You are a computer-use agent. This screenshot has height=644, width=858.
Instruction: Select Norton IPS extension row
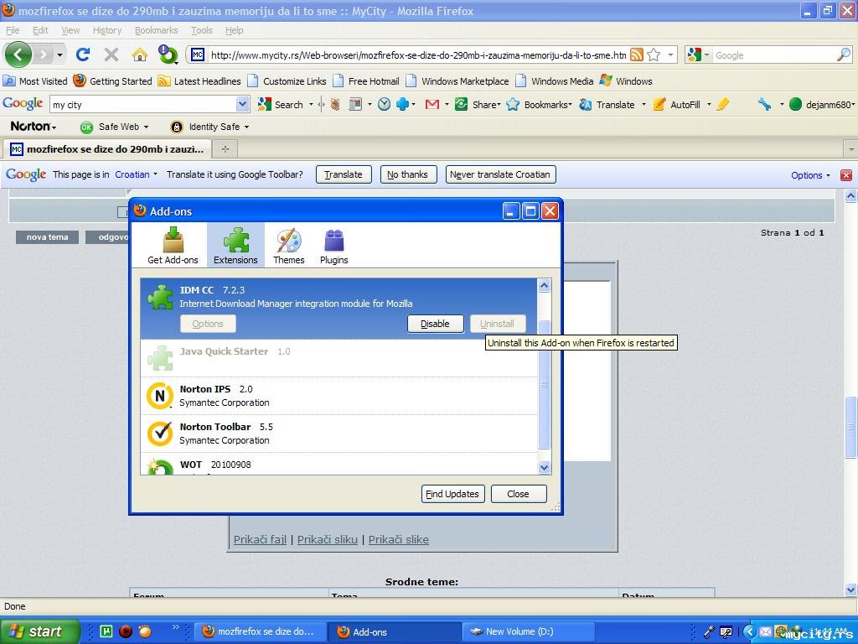point(339,396)
